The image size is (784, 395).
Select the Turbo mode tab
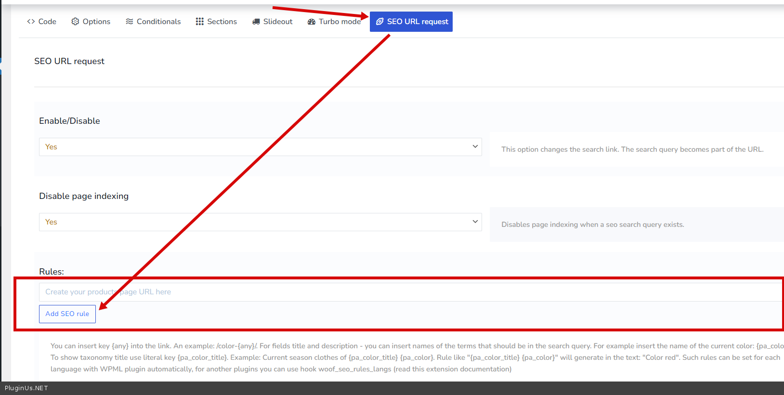pyautogui.click(x=339, y=22)
